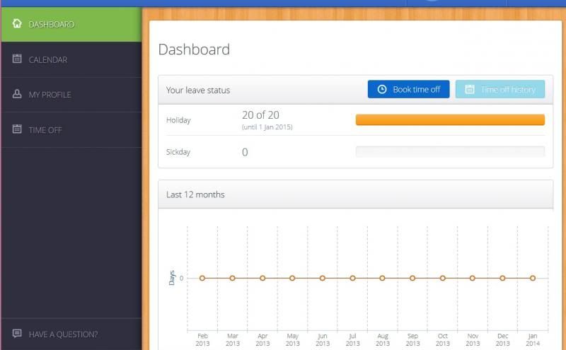Click the 'Days' axis label on the chart
Viewport: 566px width, 350px height.
(172, 278)
